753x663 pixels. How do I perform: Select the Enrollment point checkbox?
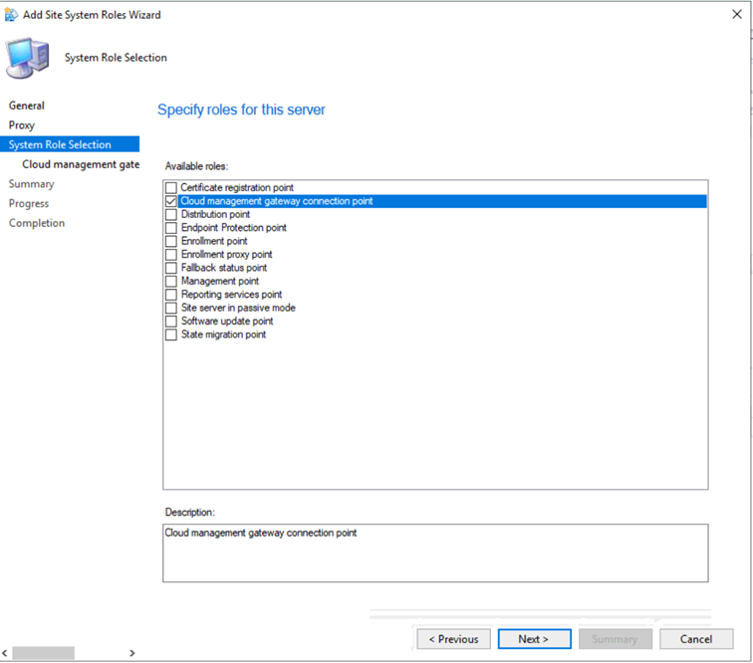171,242
